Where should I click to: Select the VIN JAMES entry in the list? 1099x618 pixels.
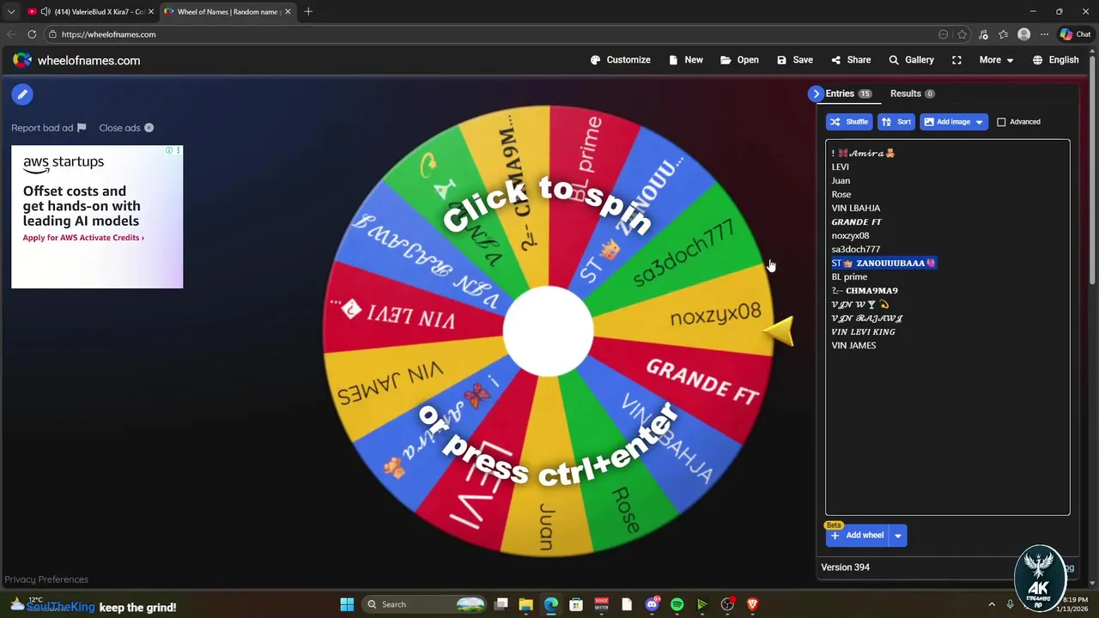(853, 345)
